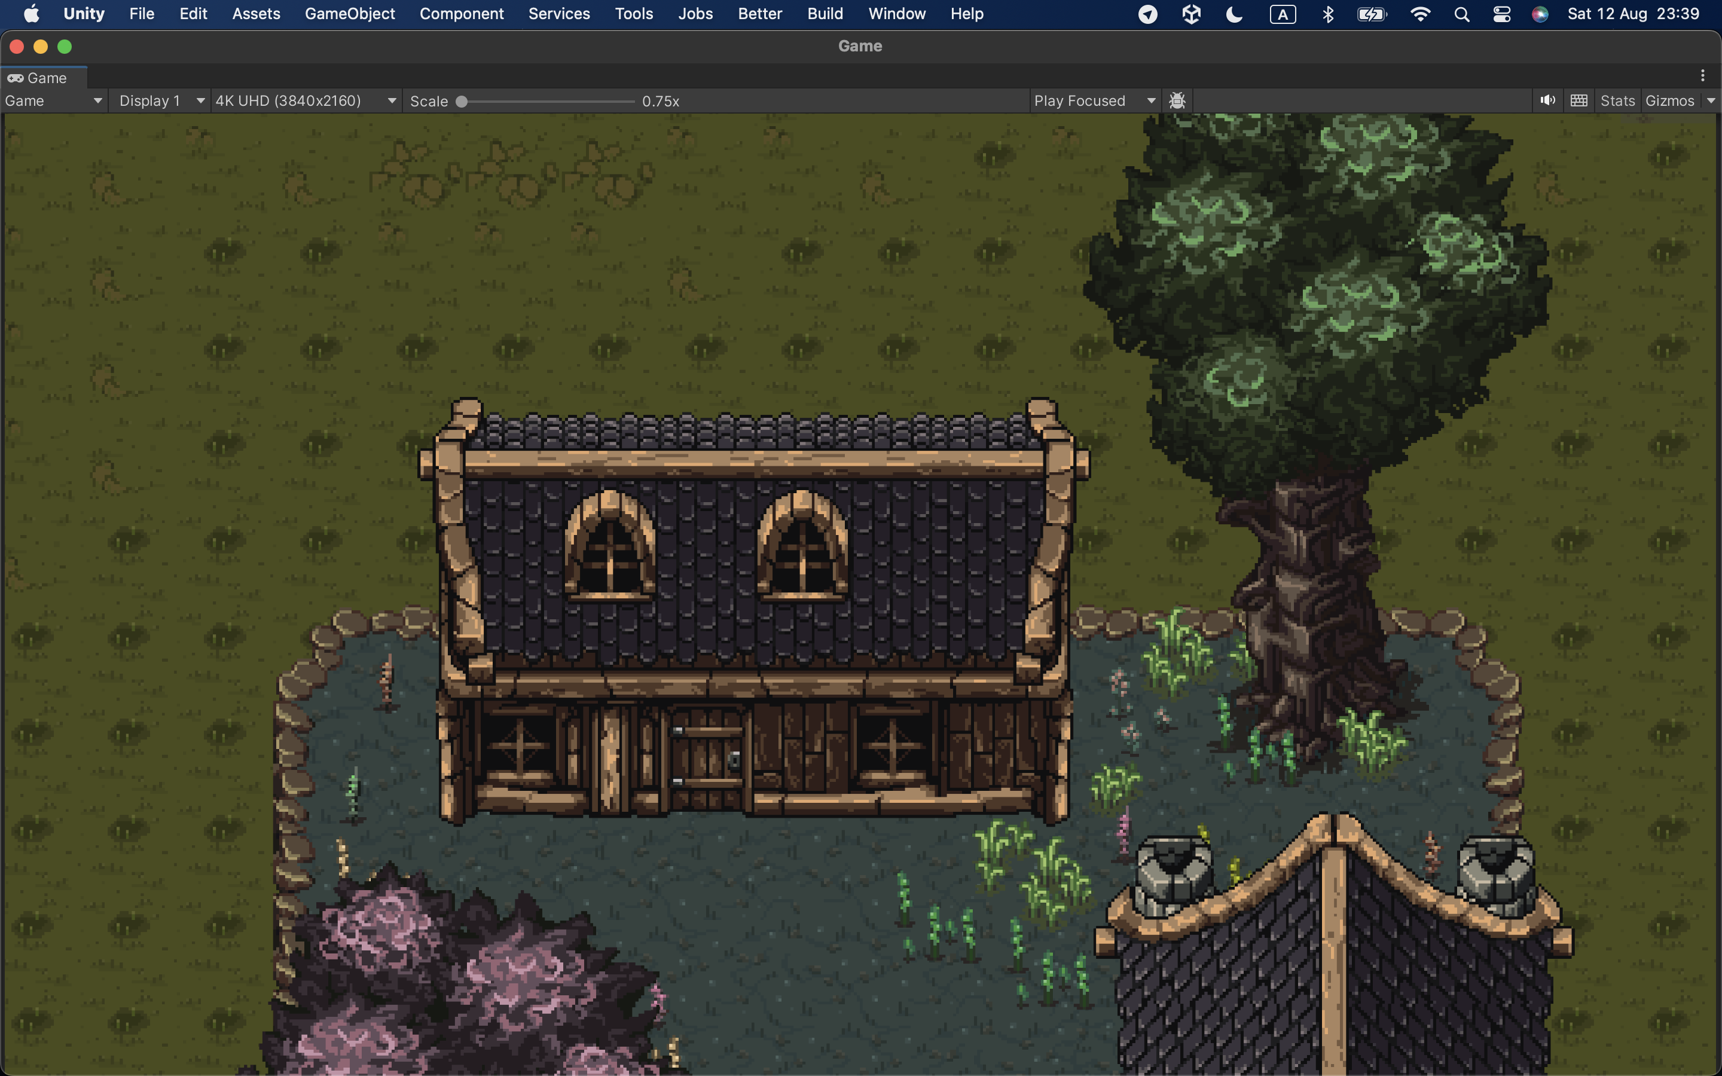Image resolution: width=1722 pixels, height=1076 pixels.
Task: Click the Scale slider handle
Action: click(x=462, y=101)
